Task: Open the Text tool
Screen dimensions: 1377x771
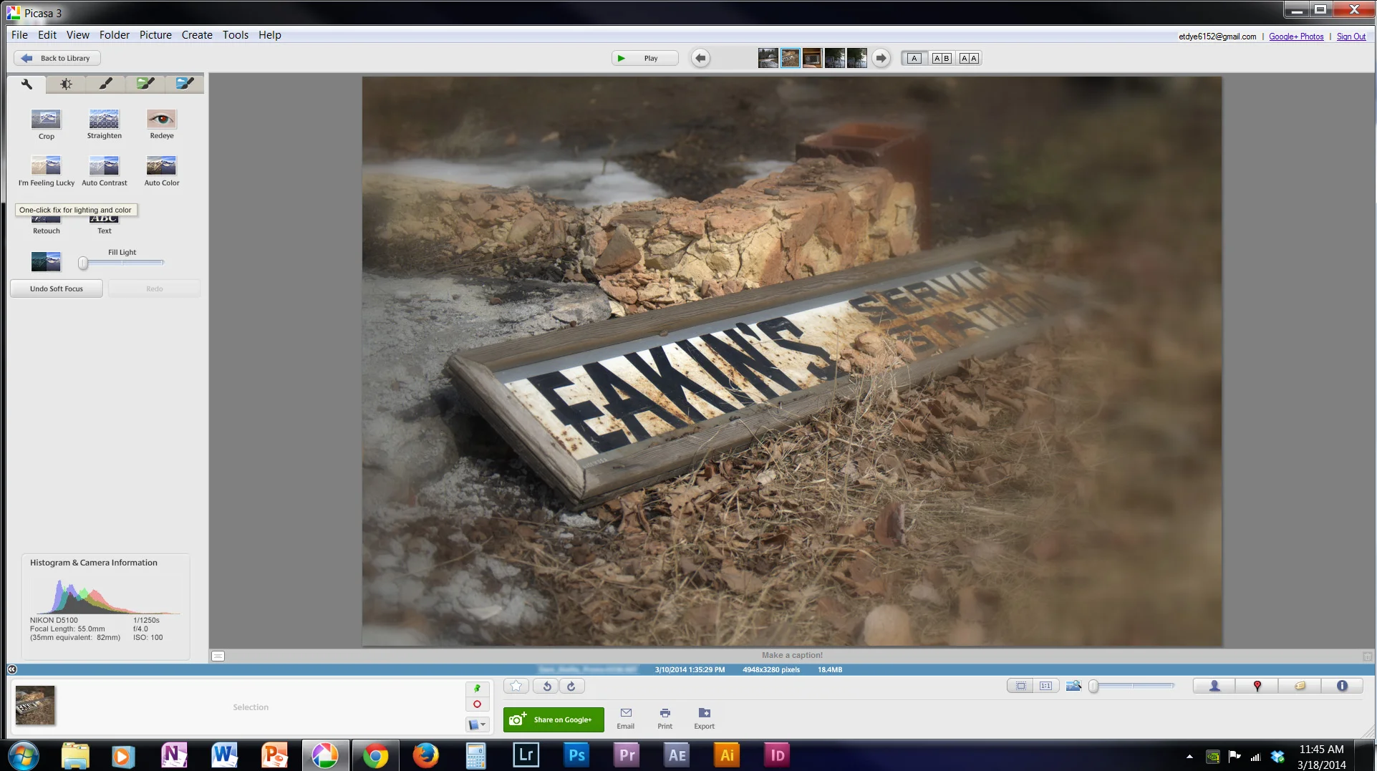Action: pos(104,225)
